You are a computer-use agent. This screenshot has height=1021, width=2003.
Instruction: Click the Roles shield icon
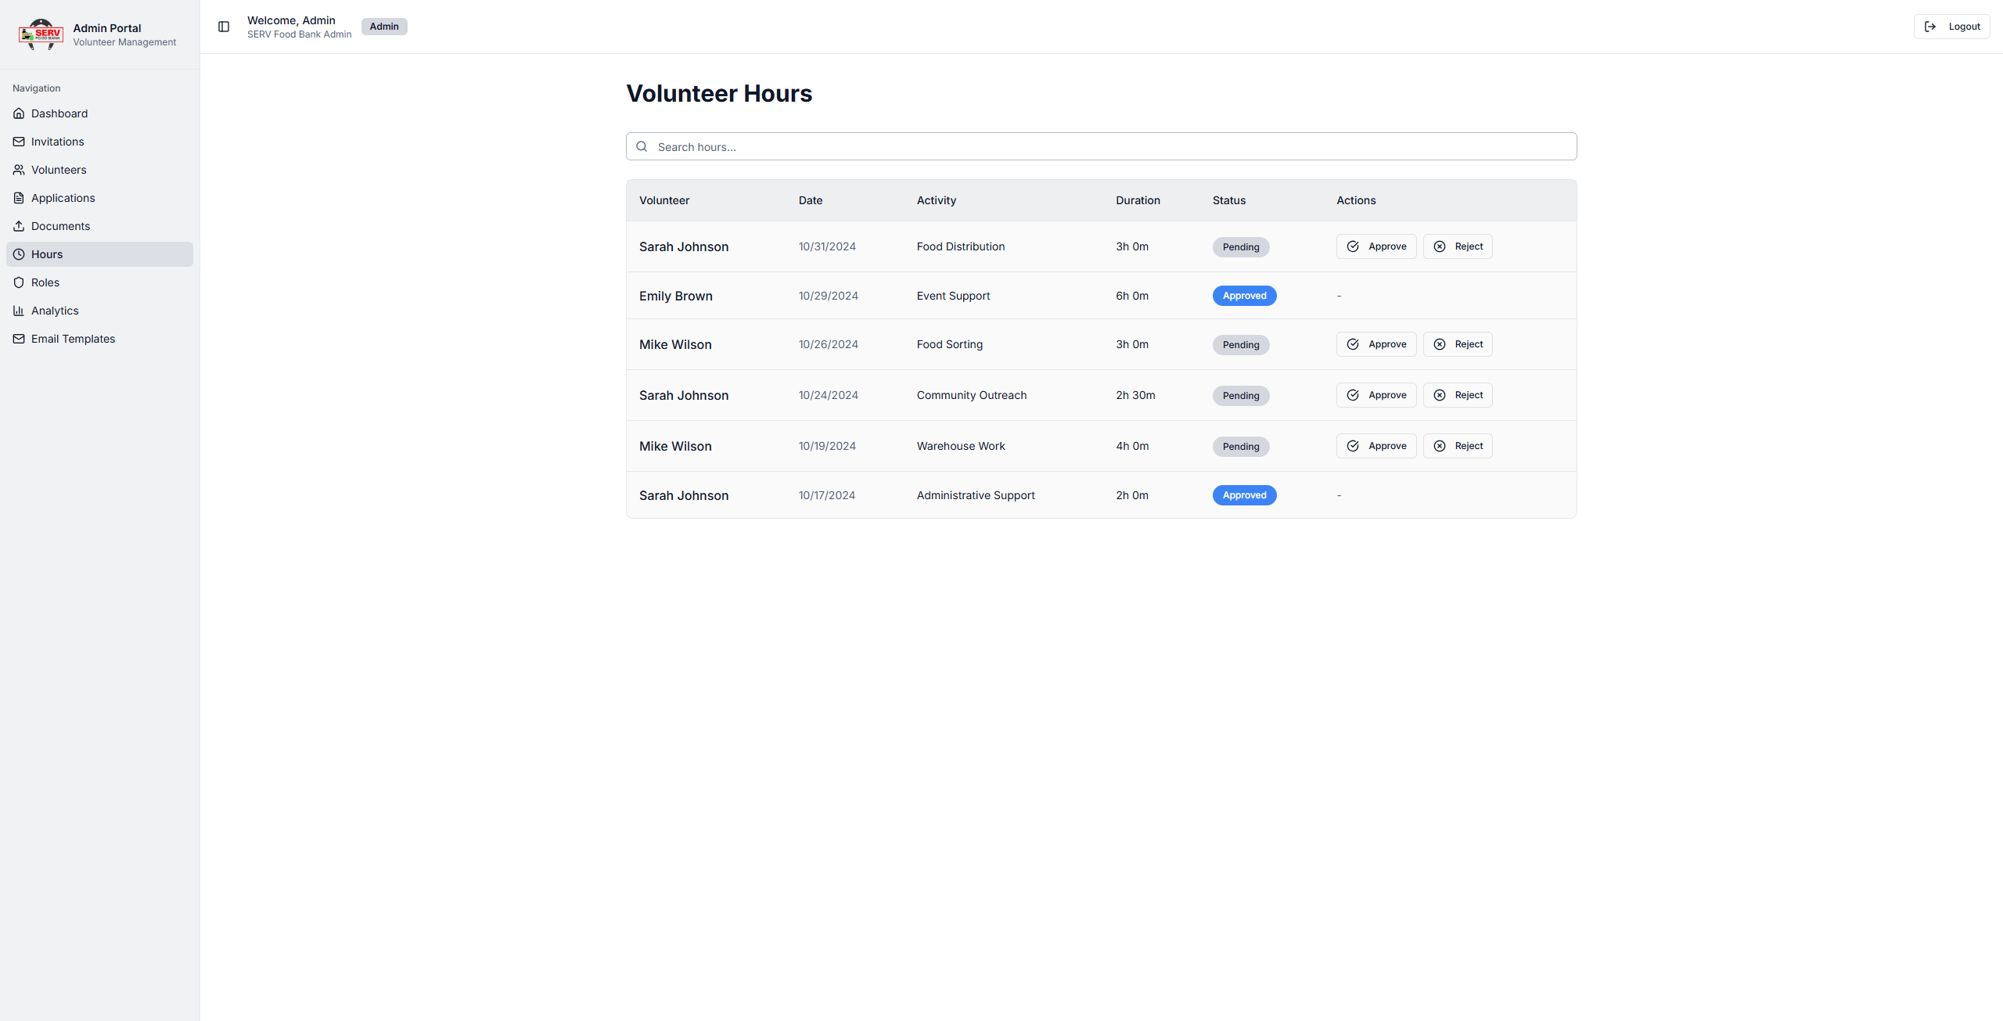click(19, 282)
